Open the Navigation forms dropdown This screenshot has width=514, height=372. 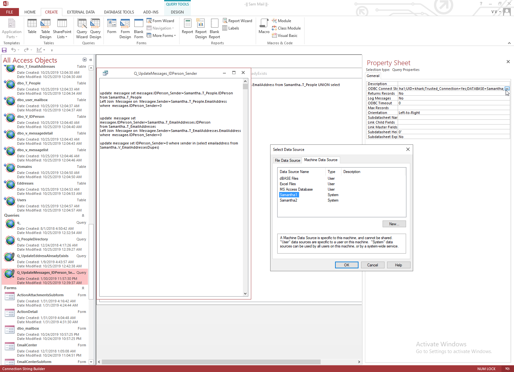click(160, 28)
